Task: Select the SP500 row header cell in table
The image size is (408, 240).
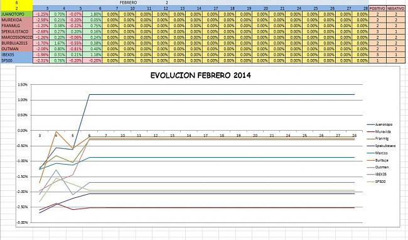Action: [x=16, y=60]
